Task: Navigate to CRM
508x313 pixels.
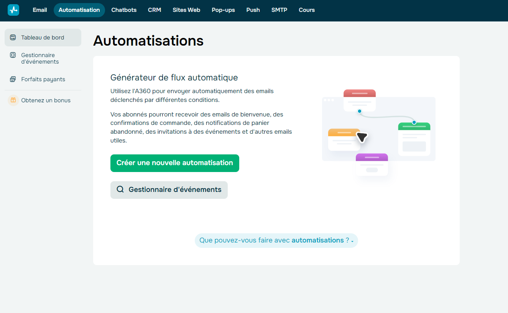Action: point(155,10)
